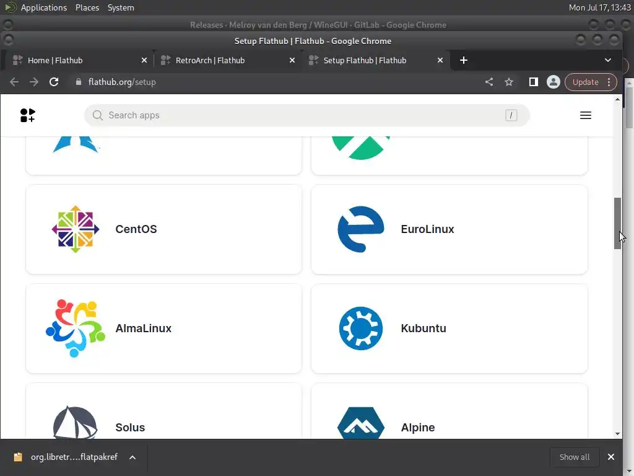The height and width of the screenshot is (476, 634).
Task: Go back in browser history
Action: click(x=14, y=82)
